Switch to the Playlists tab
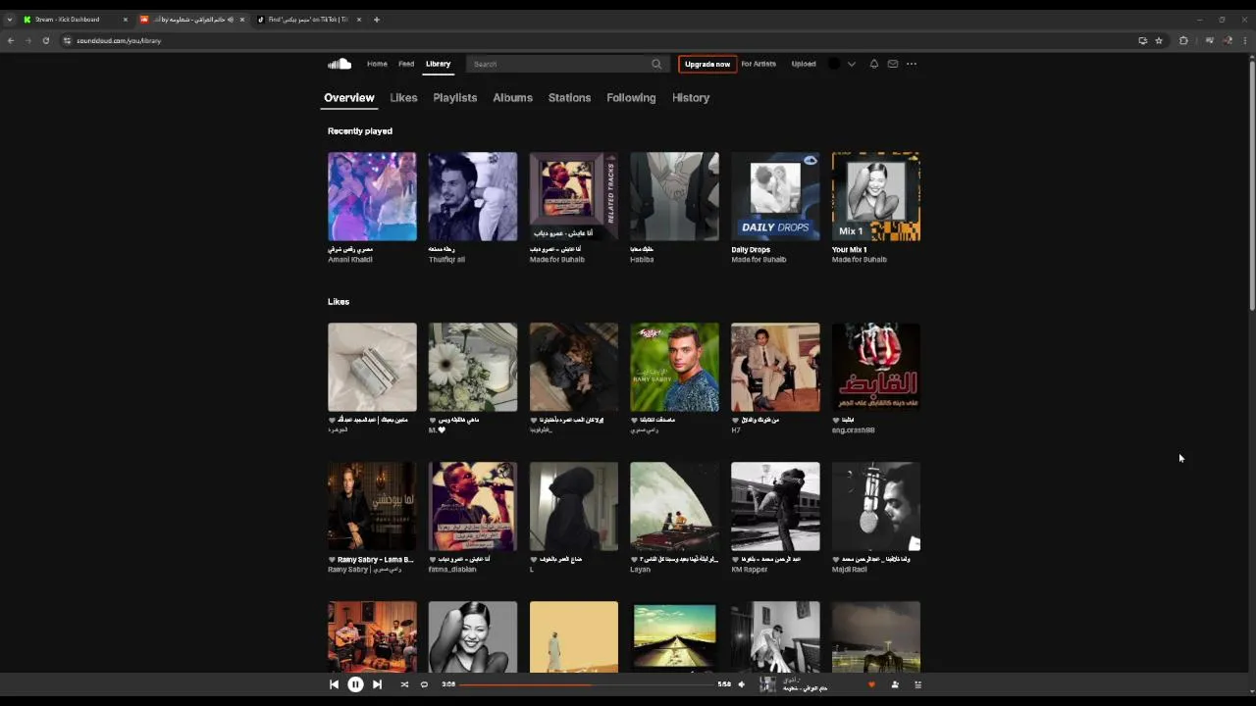 (x=455, y=97)
